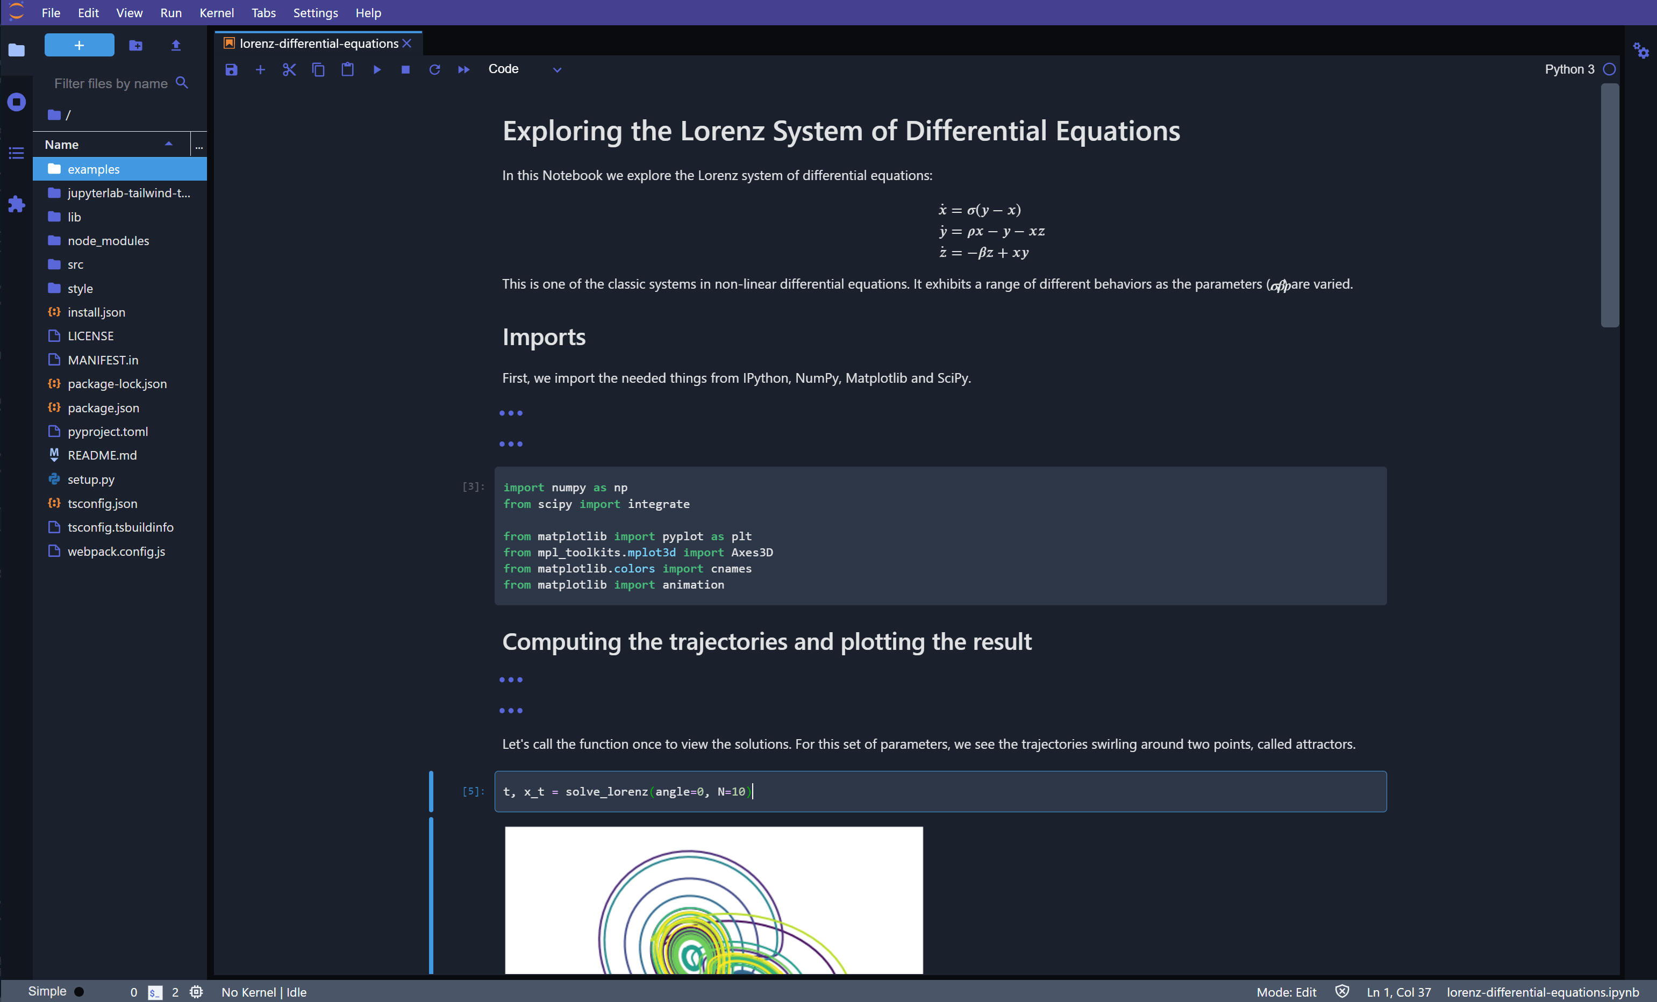Viewport: 1657px width, 1002px height.
Task: Open the Running Terminals and Kernels sidebar
Action: (x=16, y=102)
